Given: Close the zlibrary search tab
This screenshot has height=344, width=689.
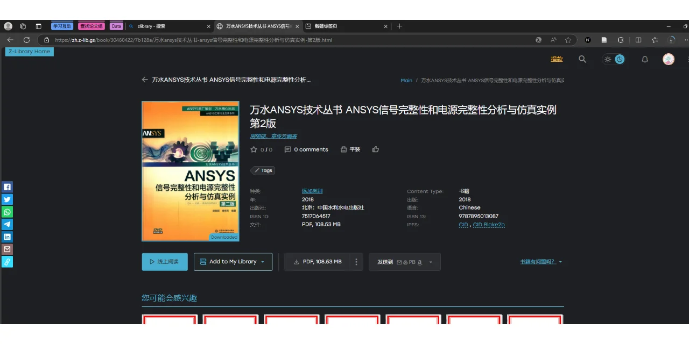Looking at the screenshot, I should pyautogui.click(x=209, y=26).
